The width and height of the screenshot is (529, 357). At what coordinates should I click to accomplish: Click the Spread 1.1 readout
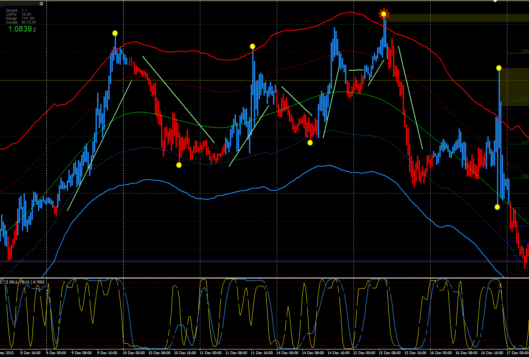[x=17, y=10]
